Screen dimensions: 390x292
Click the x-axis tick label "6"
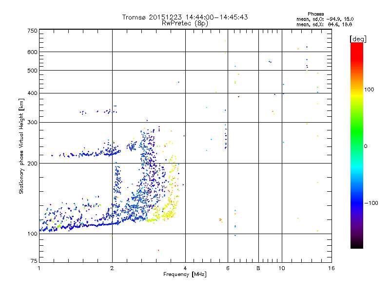coord(228,268)
